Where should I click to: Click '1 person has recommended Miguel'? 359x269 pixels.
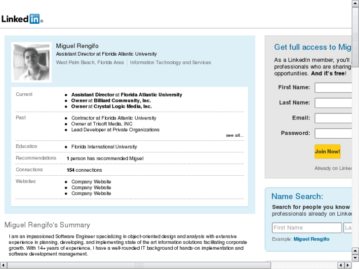coord(105,158)
